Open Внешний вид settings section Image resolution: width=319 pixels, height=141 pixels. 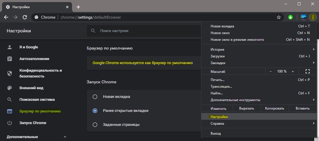click(31, 88)
